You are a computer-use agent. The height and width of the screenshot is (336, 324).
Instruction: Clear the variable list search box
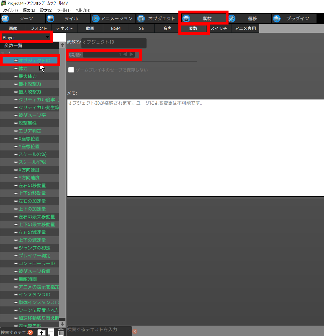(30, 332)
